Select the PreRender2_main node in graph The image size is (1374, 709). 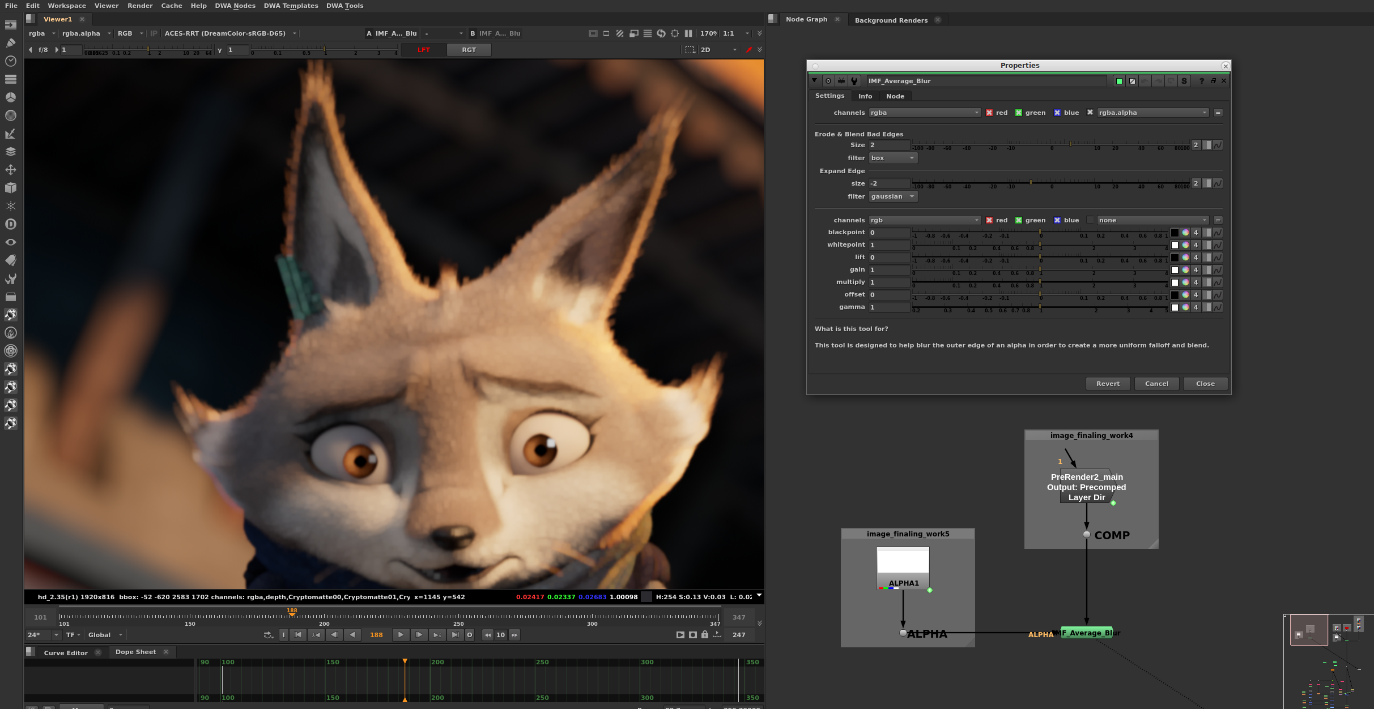point(1087,487)
